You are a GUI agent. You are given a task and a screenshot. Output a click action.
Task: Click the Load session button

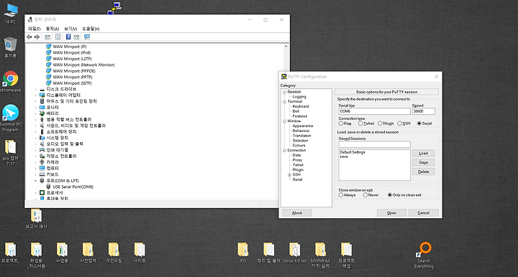[423, 153]
